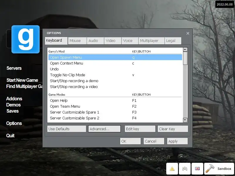The image size is (235, 176).
Task: Select Toggle No-Clip Mode binding
Action: coord(115,75)
